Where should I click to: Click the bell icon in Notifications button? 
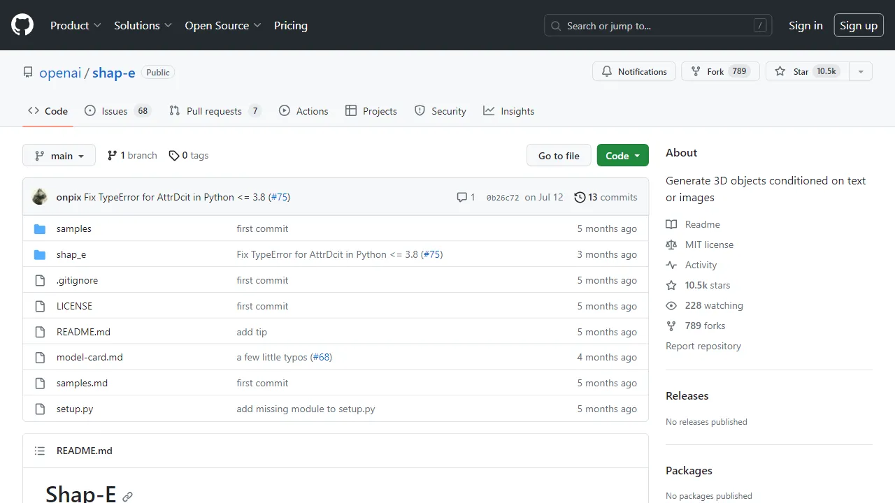click(x=606, y=71)
